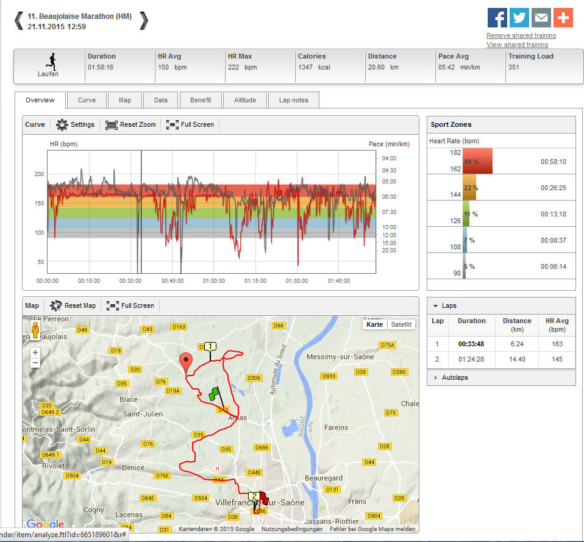Image resolution: width=584 pixels, height=542 pixels.
Task: Expand the Autolaps section
Action: point(436,377)
